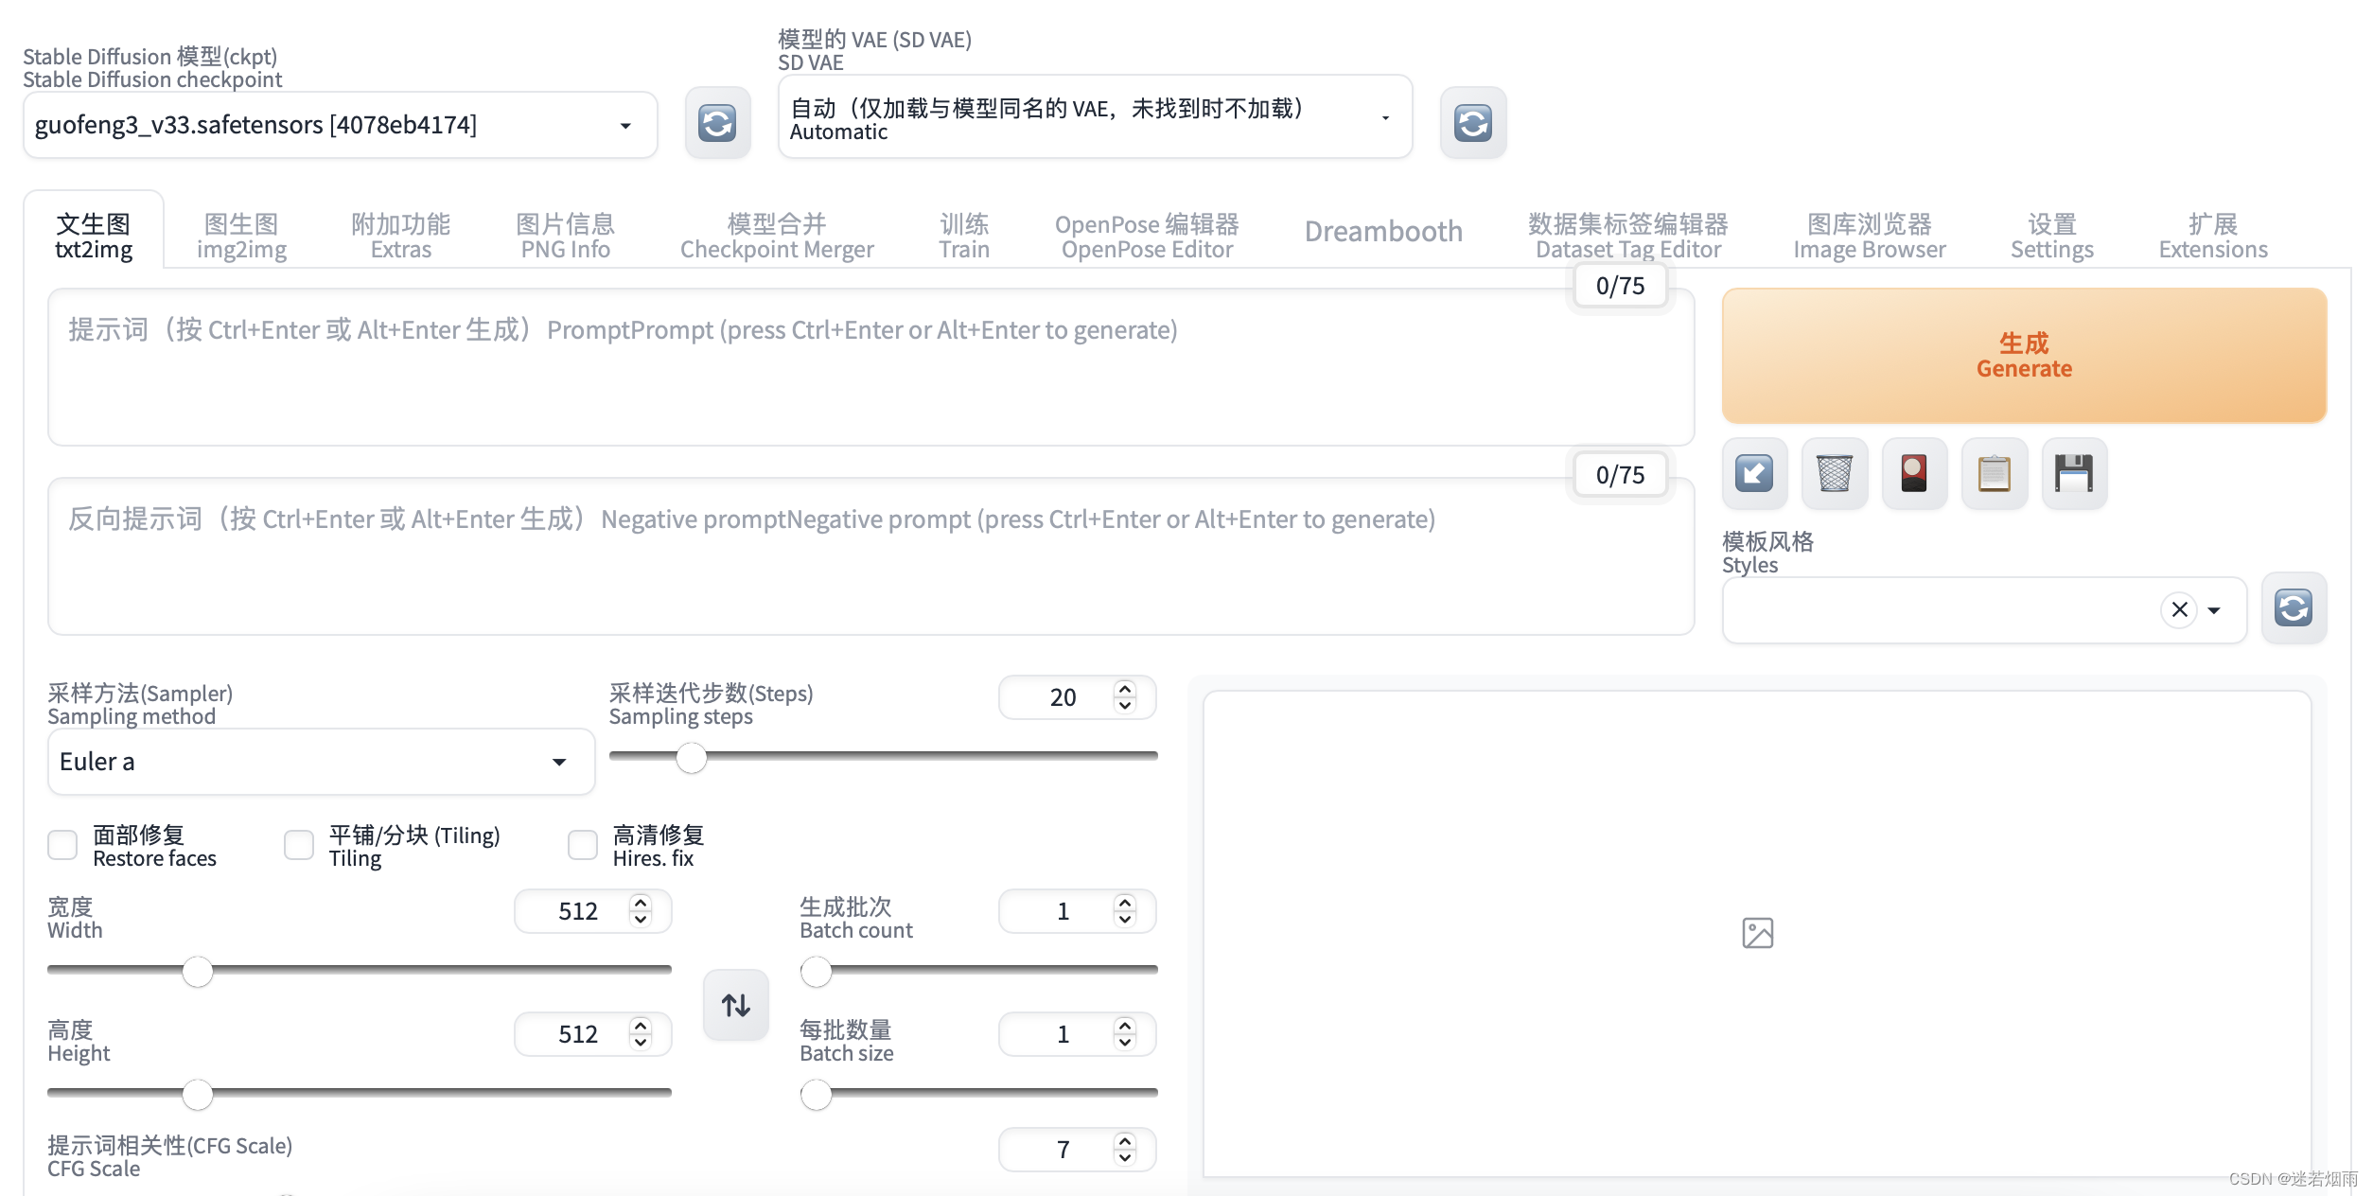The image size is (2373, 1196).
Task: Click the read generation parameters arrow icon
Action: 1753,473
